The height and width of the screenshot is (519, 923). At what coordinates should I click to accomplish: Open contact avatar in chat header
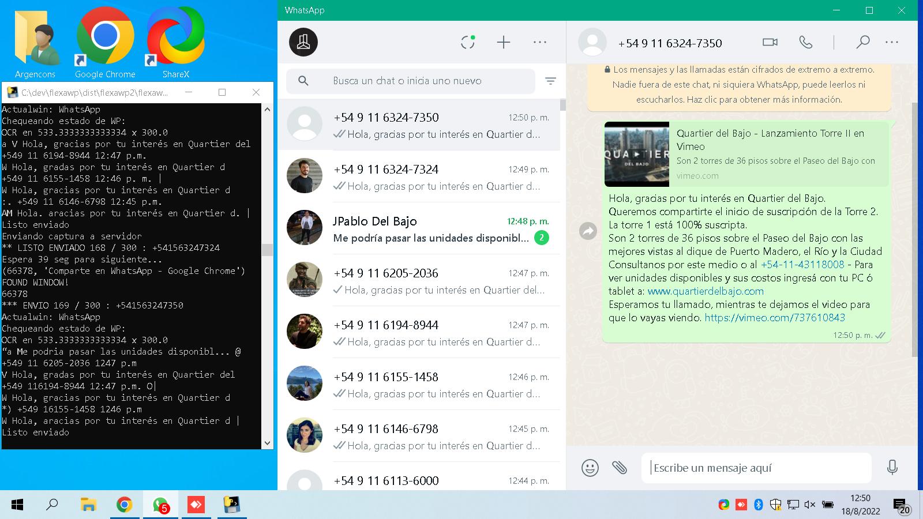(592, 43)
